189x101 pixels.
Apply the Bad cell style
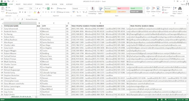click(123, 8)
